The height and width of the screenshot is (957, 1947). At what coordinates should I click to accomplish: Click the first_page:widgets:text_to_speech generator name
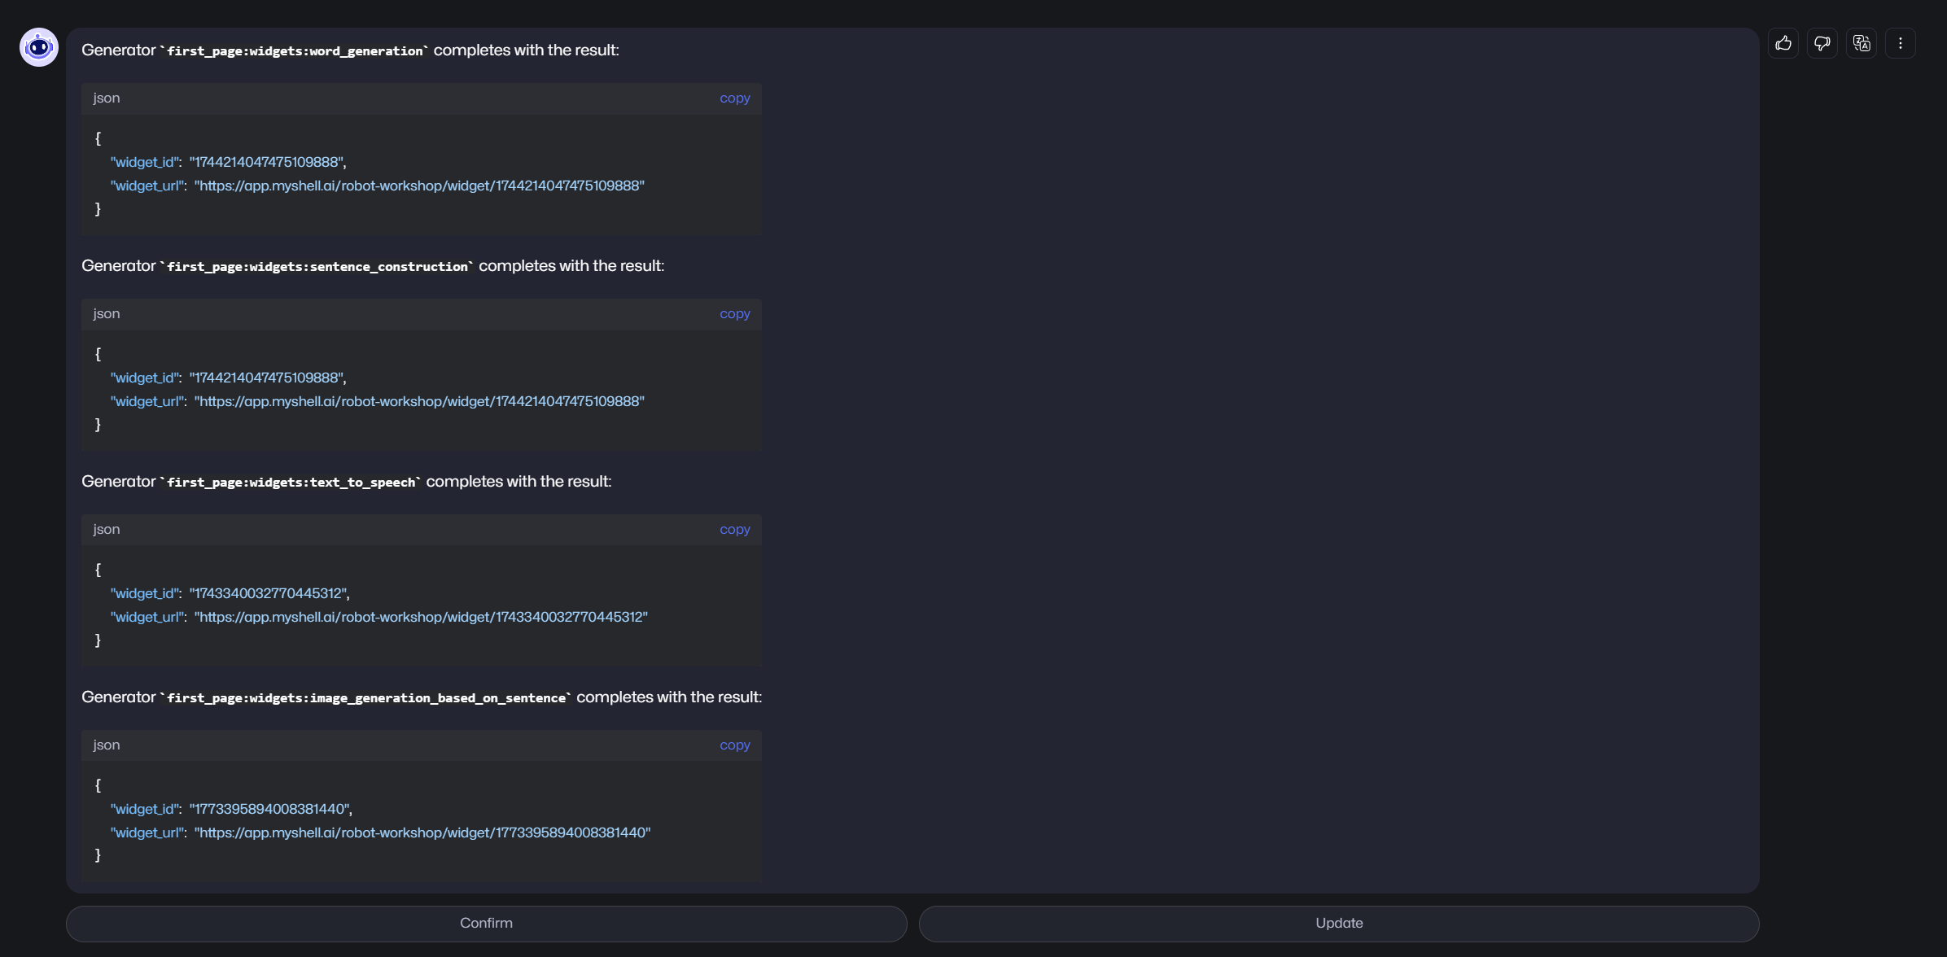click(291, 483)
